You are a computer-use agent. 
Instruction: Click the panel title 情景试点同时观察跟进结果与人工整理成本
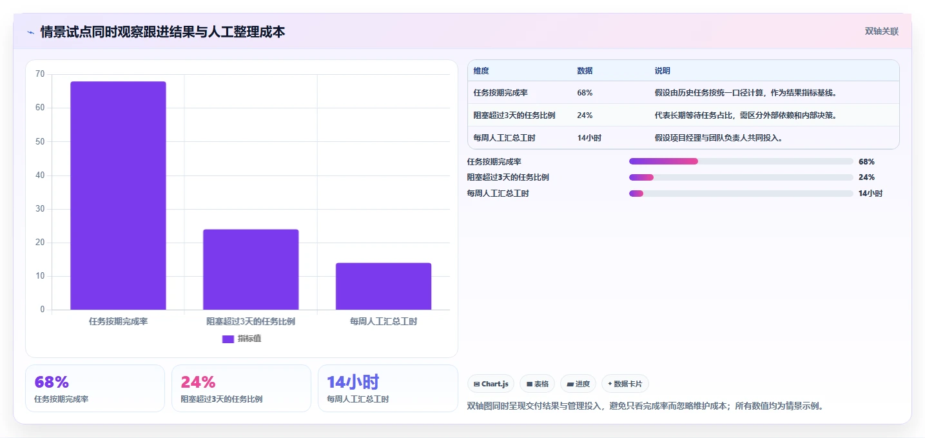point(162,32)
